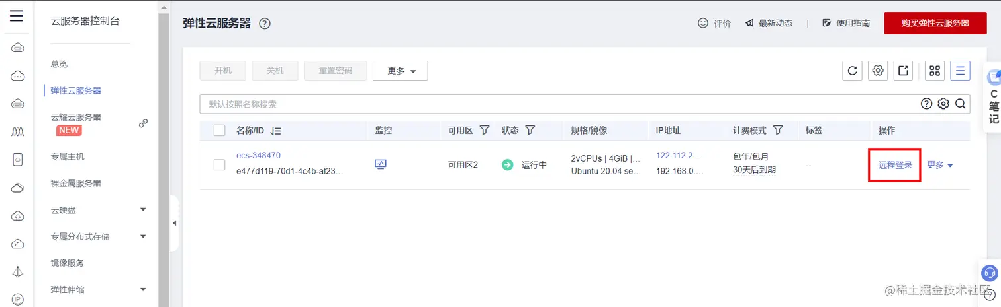The width and height of the screenshot is (1001, 307).
Task: Open 裸金属服务器 in sidebar
Action: coord(76,183)
